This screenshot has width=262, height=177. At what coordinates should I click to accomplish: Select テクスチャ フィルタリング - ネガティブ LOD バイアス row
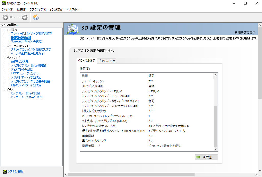[147, 101]
